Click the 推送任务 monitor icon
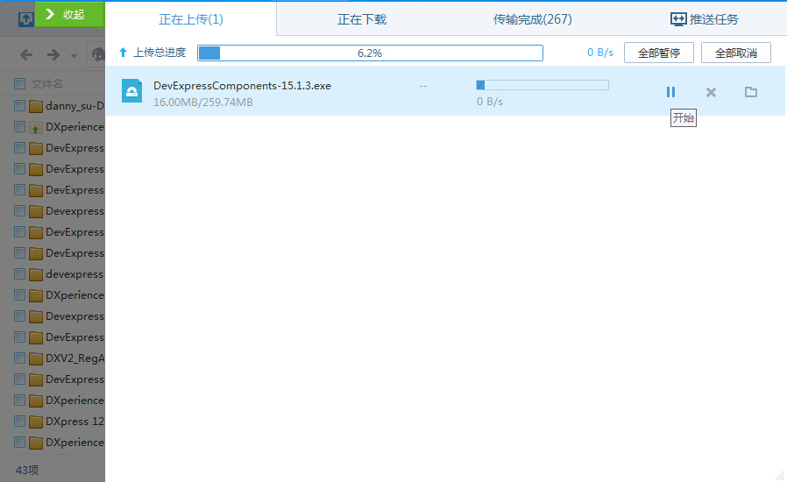 (678, 19)
